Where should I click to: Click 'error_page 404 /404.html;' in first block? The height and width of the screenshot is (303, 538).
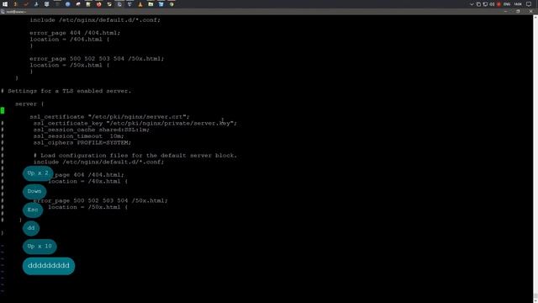pyautogui.click(x=75, y=33)
